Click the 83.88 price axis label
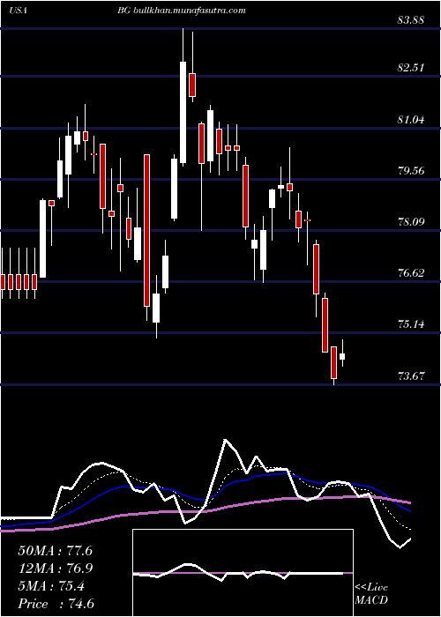Viewport: 441px width, 617px height. 411,20
